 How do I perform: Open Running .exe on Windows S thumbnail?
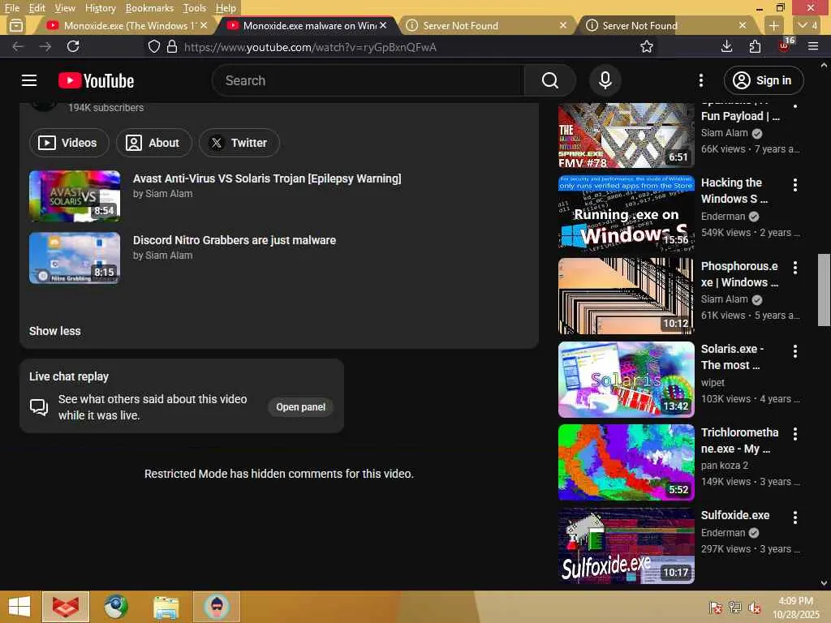point(626,213)
